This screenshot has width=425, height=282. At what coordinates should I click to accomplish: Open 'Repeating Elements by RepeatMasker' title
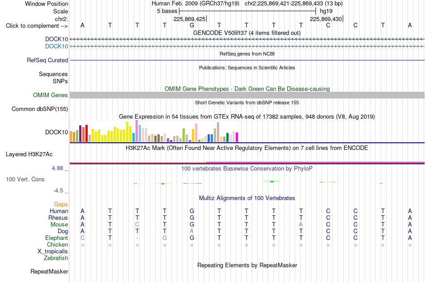click(x=247, y=265)
